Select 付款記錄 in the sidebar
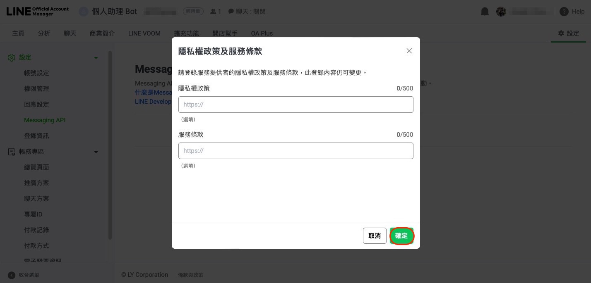This screenshot has width=591, height=283. point(36,230)
